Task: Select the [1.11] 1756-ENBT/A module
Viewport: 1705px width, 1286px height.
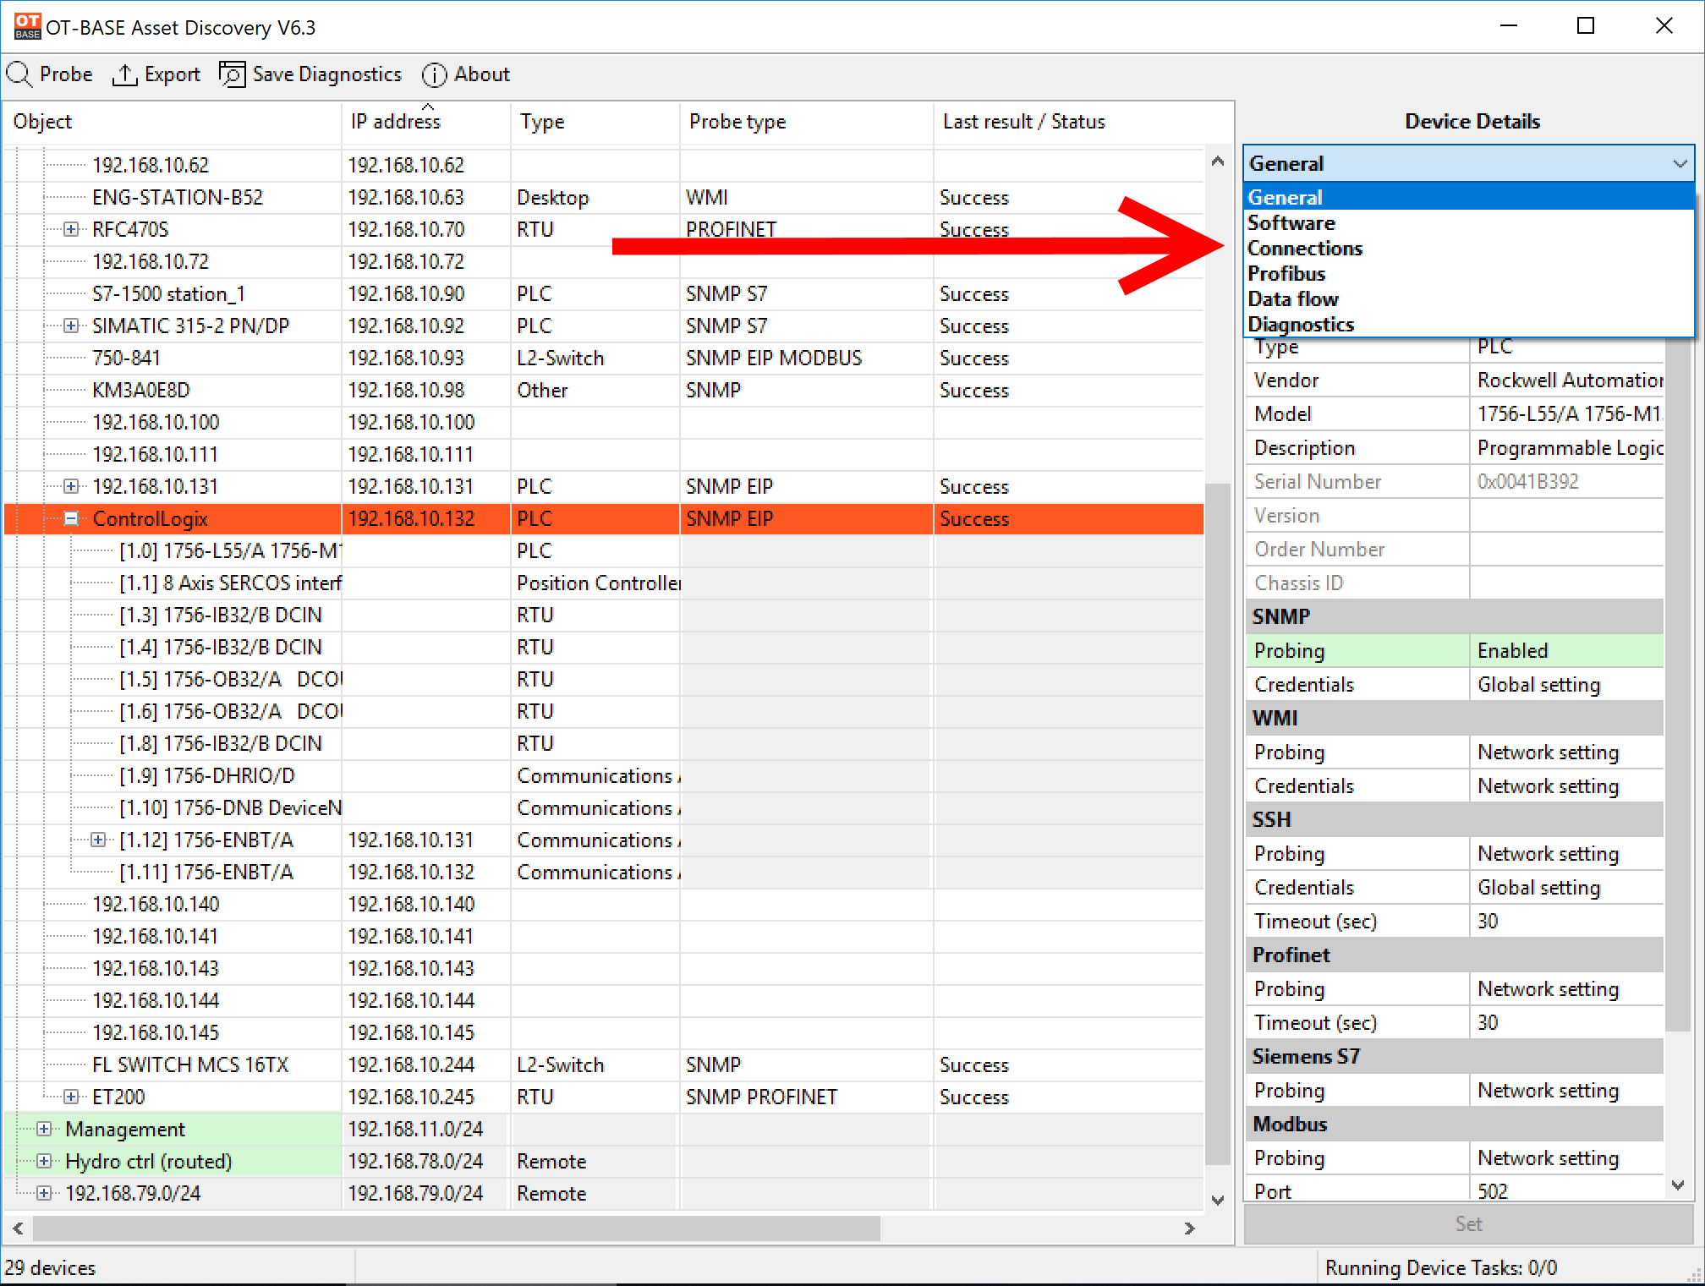Action: coord(604,872)
